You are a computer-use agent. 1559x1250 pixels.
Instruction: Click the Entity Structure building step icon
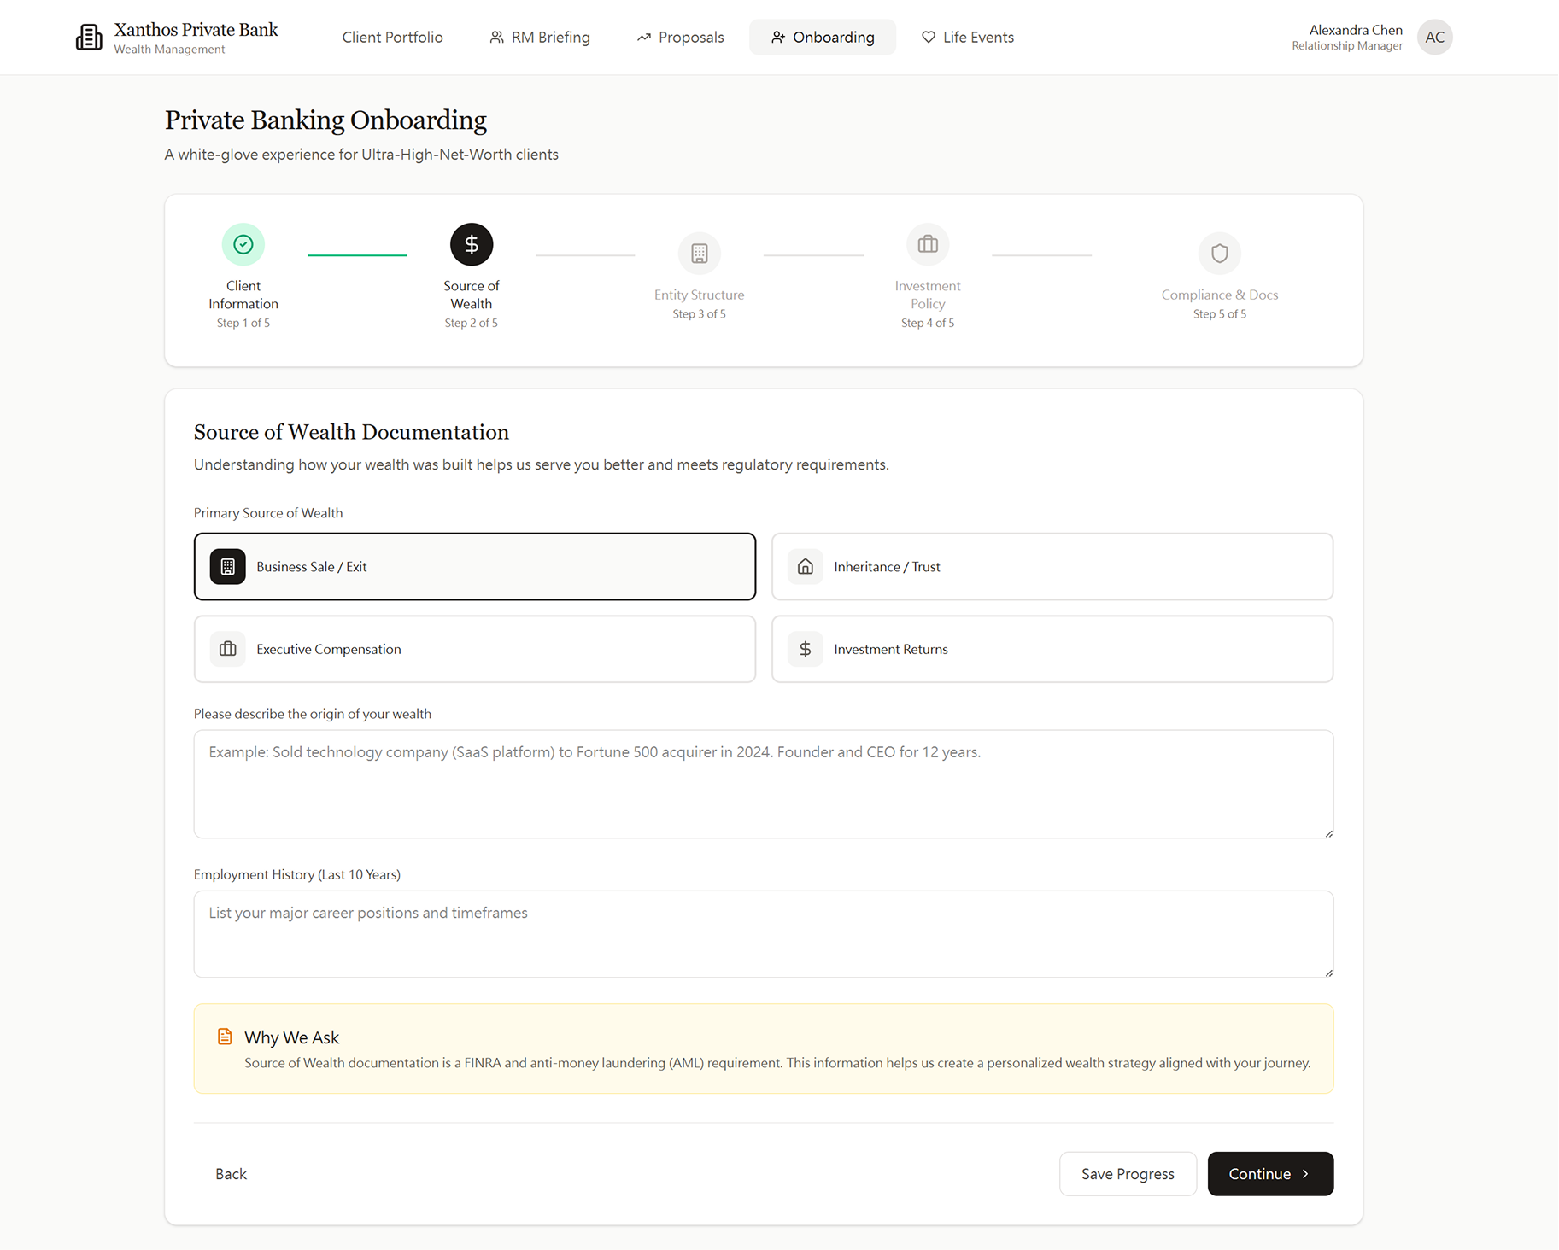click(x=699, y=253)
